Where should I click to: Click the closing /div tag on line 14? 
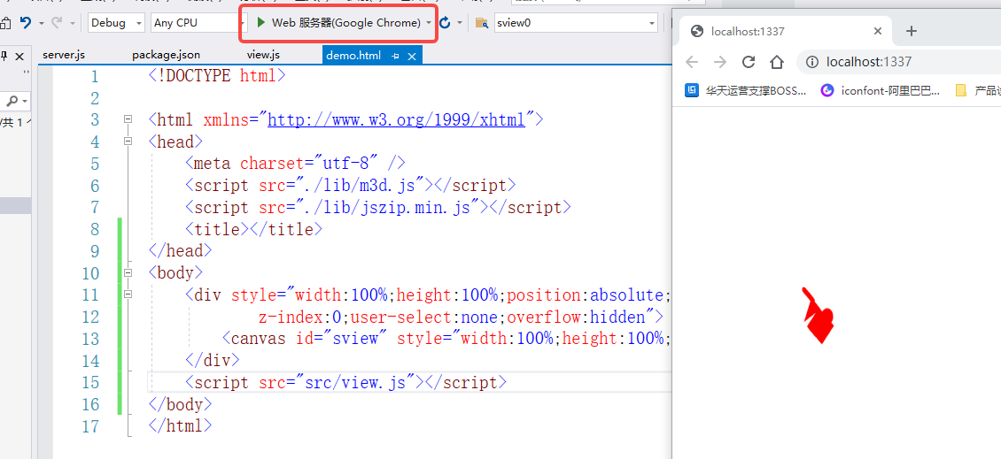click(213, 360)
